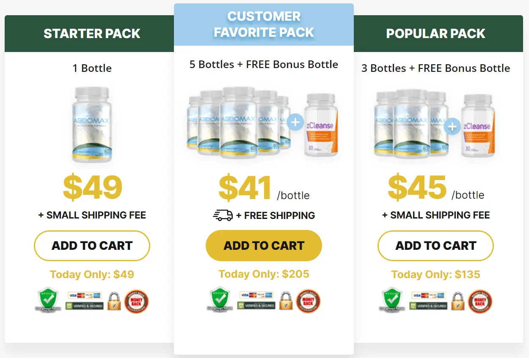Click the Money Back seal under Starter Pack
529x358 pixels.
point(138,300)
